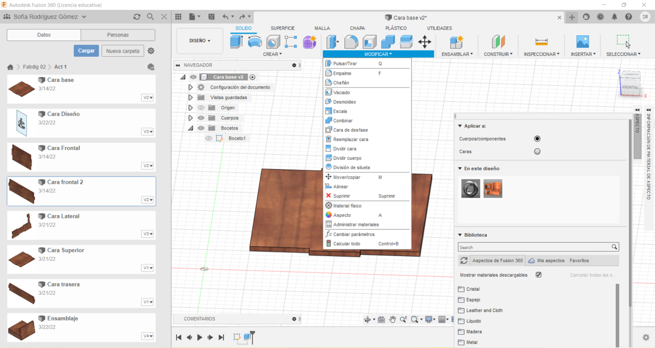
Task: Click the Insert image icon
Action: 582,42
